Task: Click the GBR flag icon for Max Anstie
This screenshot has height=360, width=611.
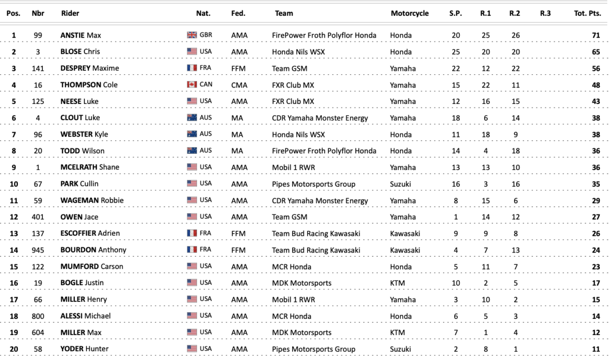Action: tap(192, 35)
